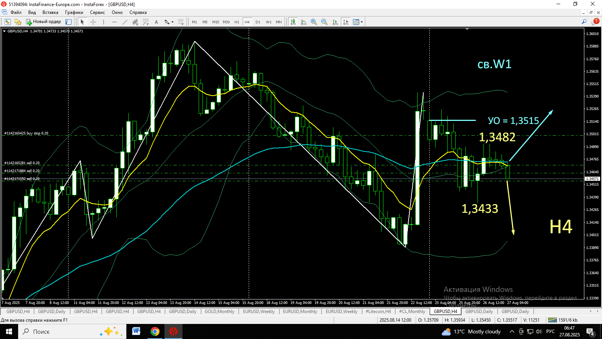
Task: Expand the chart templates dropdown arrow
Action: pos(362,22)
